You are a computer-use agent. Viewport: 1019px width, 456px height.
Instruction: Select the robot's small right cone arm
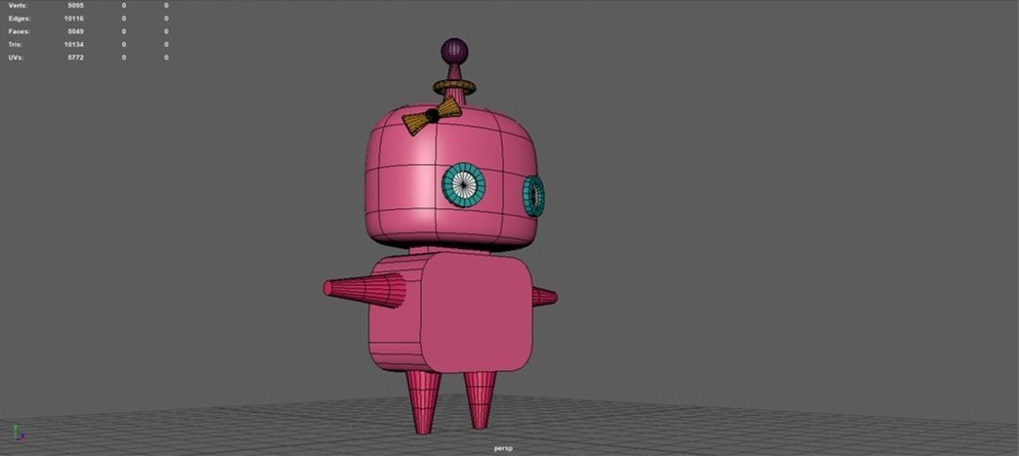click(544, 297)
